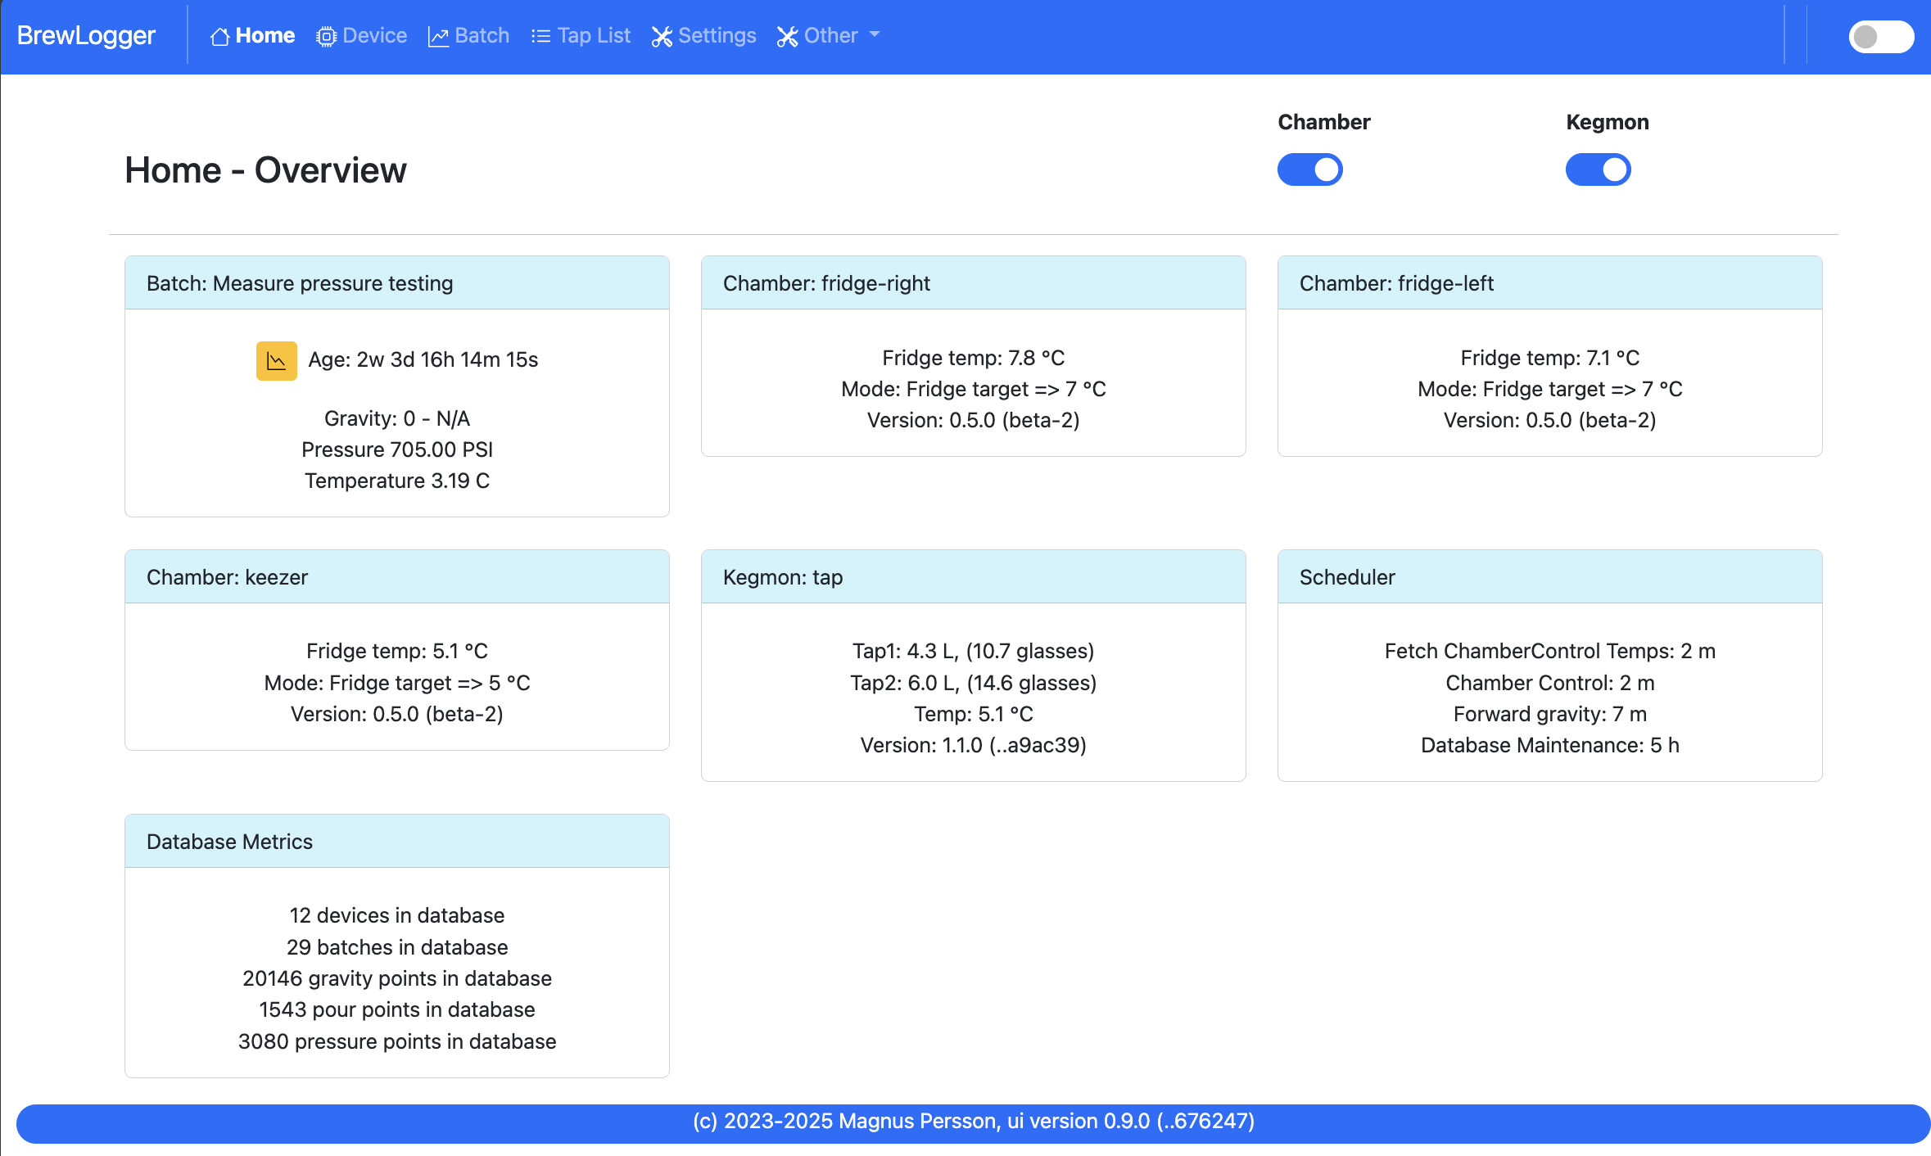Click the Chamber: keezer card header
Image resolution: width=1931 pixels, height=1156 pixels.
click(396, 577)
